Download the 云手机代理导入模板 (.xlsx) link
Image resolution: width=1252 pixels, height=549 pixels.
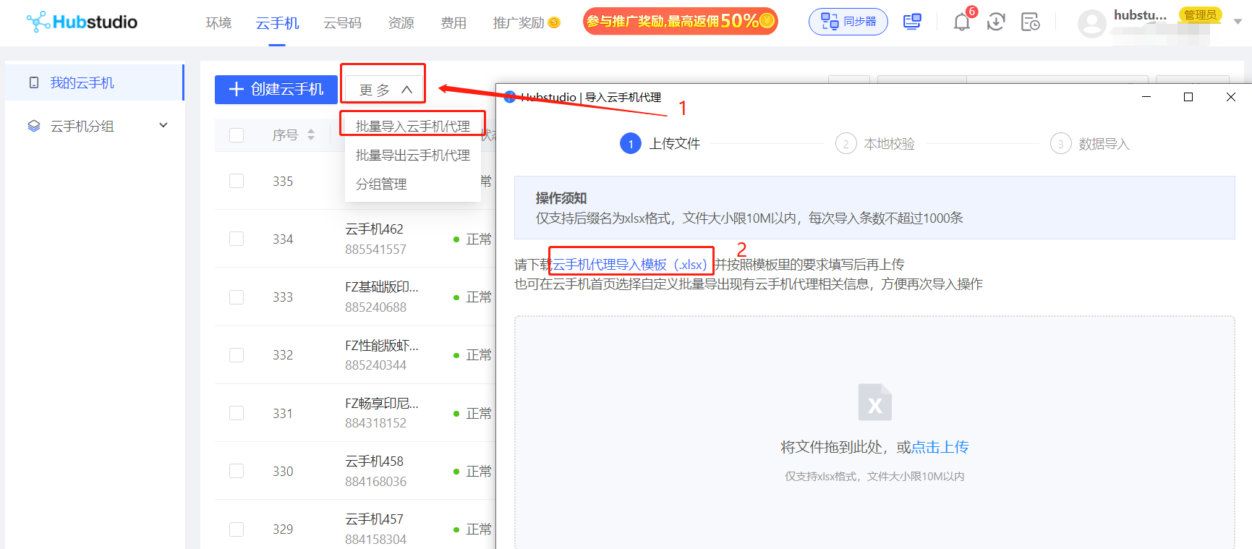pos(629,265)
